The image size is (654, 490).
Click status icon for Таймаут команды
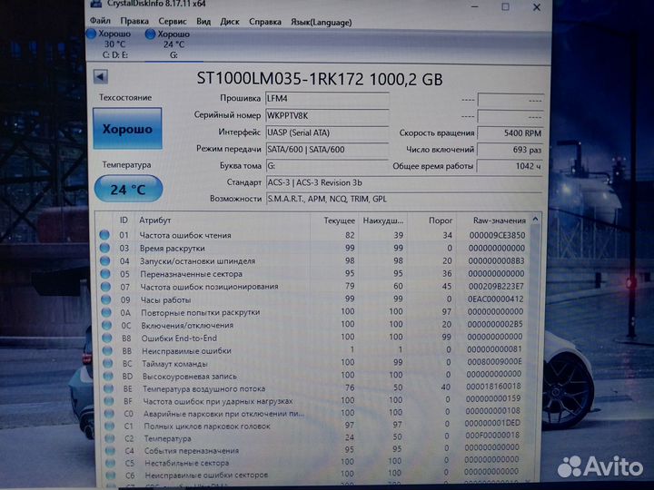[x=108, y=363]
